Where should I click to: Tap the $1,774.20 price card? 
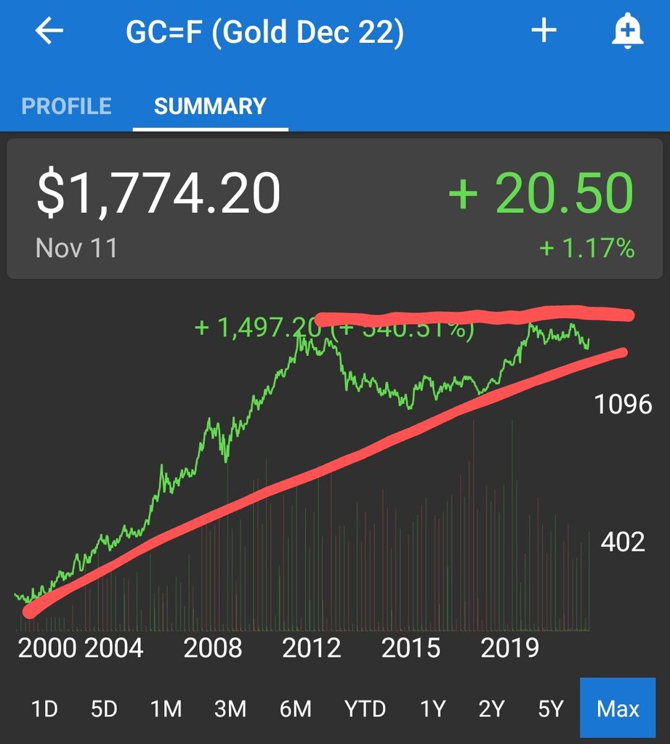(158, 195)
